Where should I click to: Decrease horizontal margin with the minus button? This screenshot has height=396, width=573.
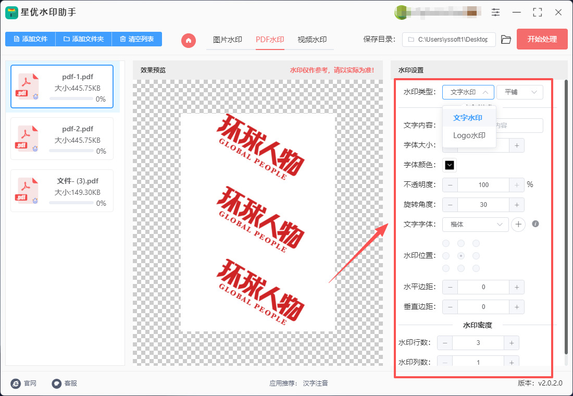450,287
